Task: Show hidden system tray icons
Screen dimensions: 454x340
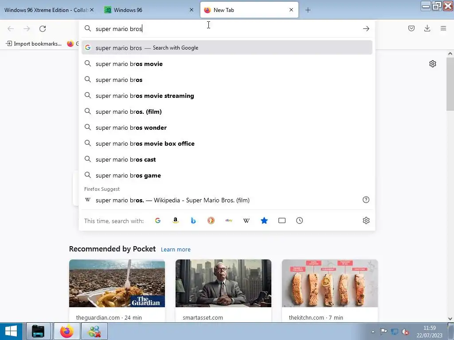Action: coord(373,332)
